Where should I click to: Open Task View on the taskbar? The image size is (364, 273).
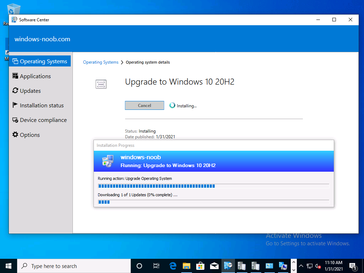156,266
